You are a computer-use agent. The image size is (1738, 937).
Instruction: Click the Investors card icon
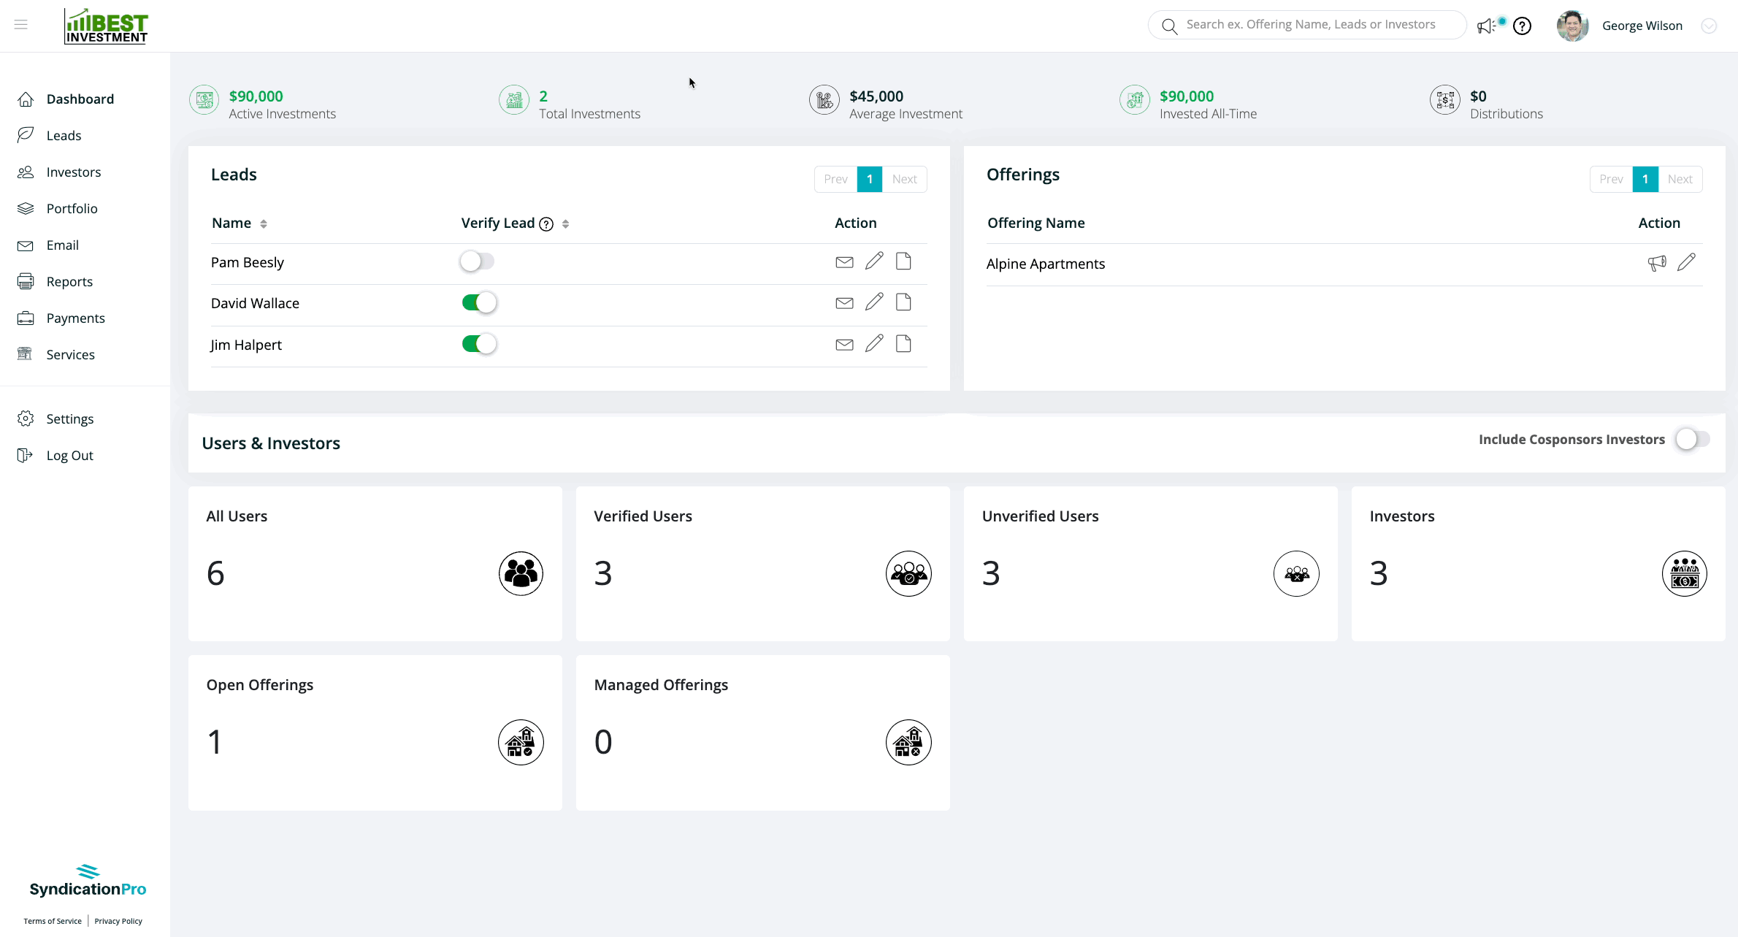(1685, 573)
